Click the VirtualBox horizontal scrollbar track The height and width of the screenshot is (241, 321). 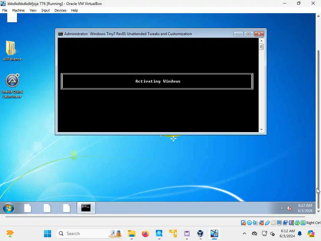tap(155, 217)
